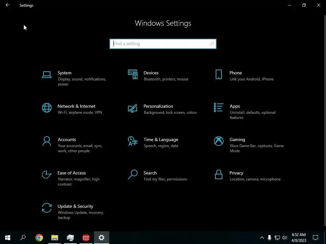
Task: Click 'Narrator, magnifier, high contrast' text
Action: pos(79,182)
